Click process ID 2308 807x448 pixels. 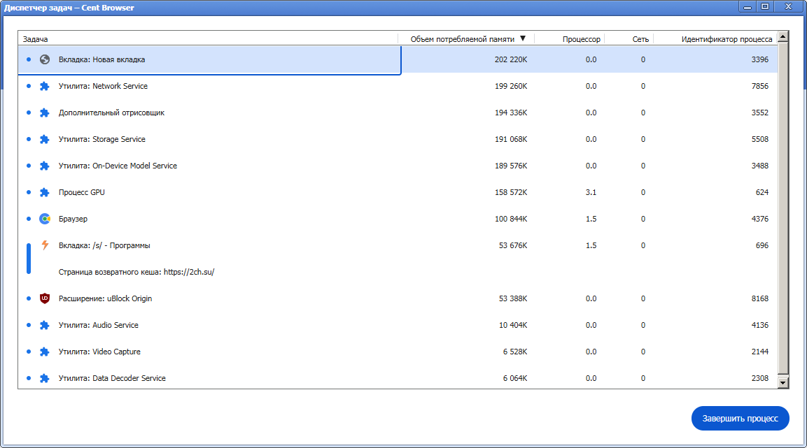(x=759, y=378)
